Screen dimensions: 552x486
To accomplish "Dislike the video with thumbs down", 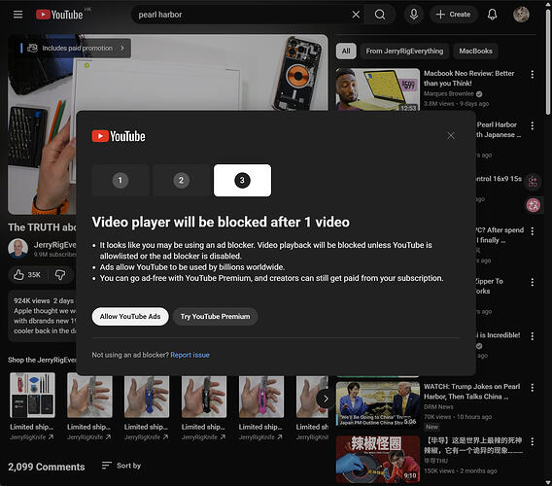I will (60, 275).
